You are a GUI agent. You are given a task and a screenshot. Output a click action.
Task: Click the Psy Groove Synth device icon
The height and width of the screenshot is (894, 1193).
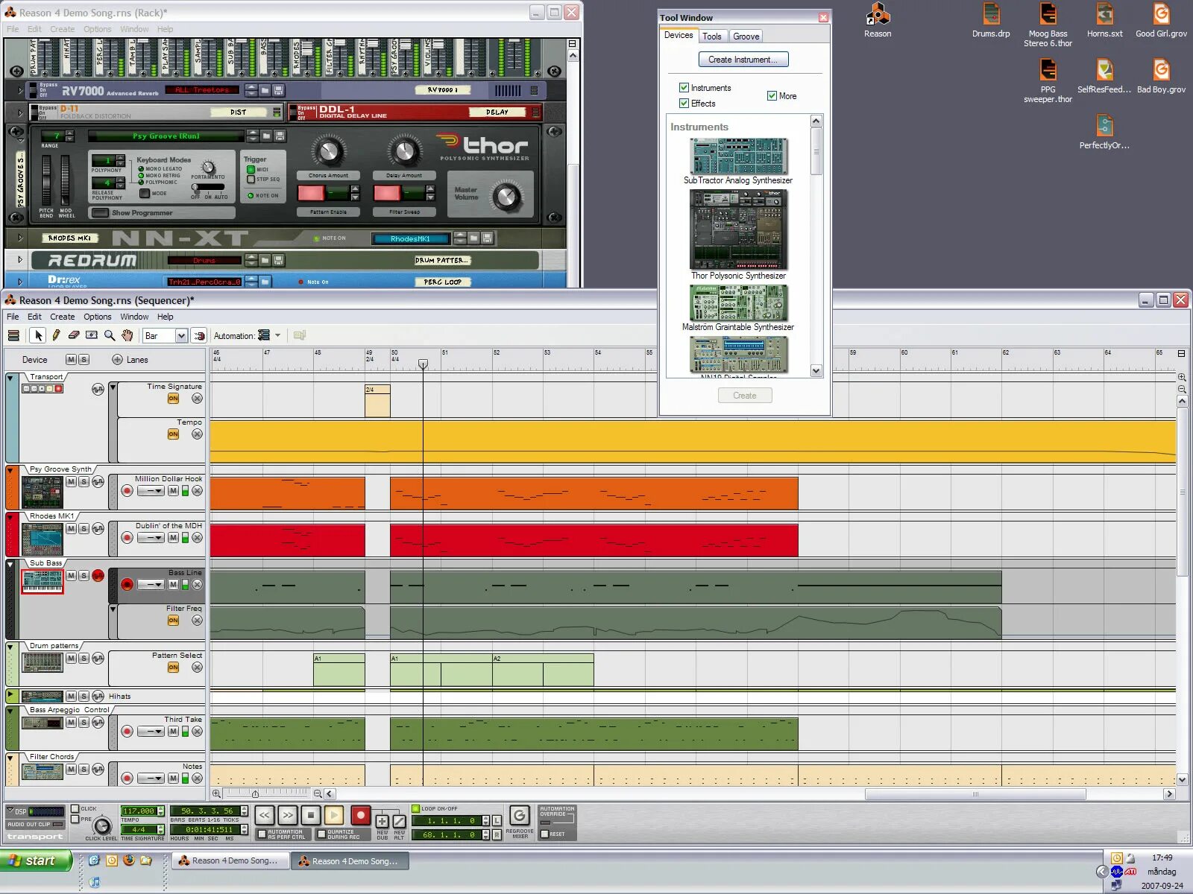point(43,492)
